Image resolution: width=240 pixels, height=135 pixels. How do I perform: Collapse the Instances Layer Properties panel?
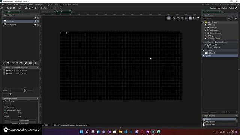tap(37, 67)
